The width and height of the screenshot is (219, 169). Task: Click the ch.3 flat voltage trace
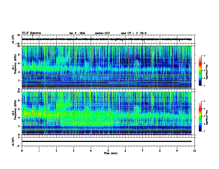pos(107,141)
